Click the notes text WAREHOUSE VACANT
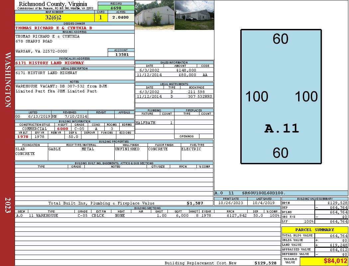The image size is (349, 266). click(35, 86)
